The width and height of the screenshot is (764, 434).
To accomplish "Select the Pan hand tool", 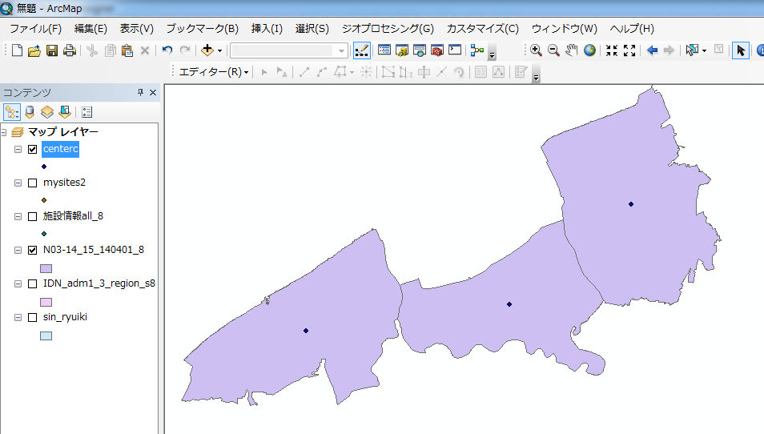I will click(572, 50).
